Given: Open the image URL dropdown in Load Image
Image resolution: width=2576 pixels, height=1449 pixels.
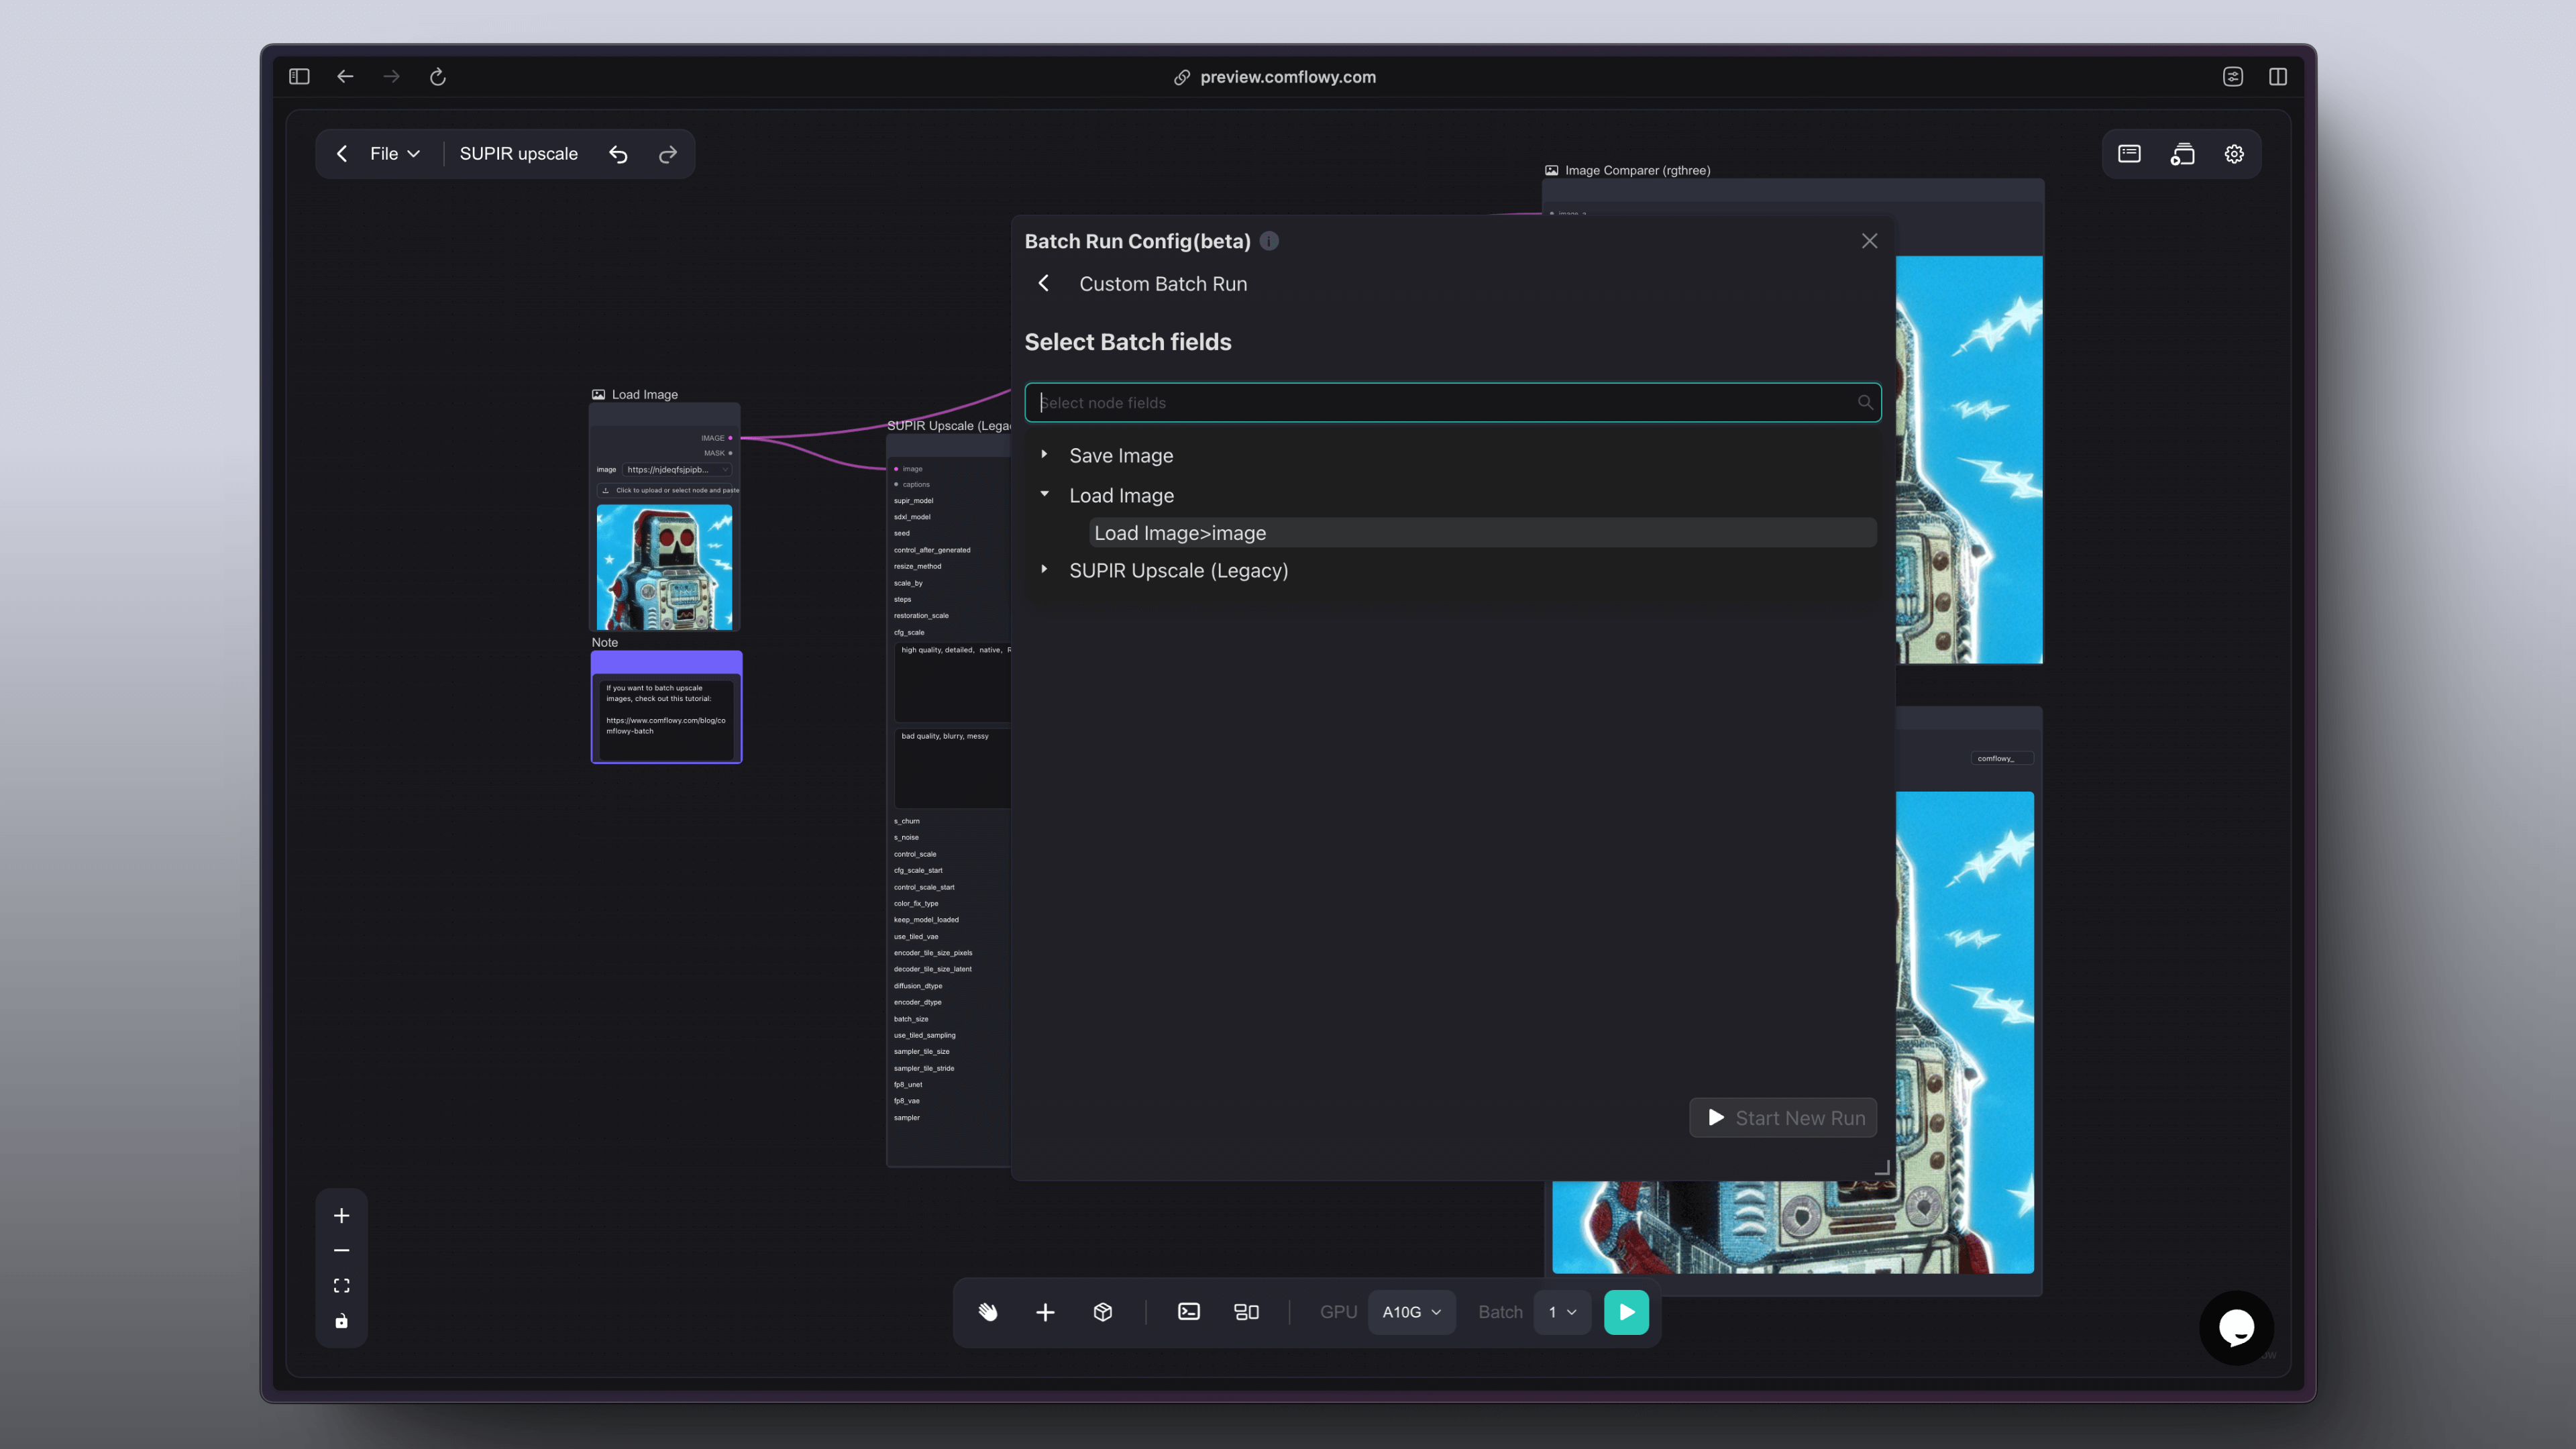Looking at the screenshot, I should [677, 470].
